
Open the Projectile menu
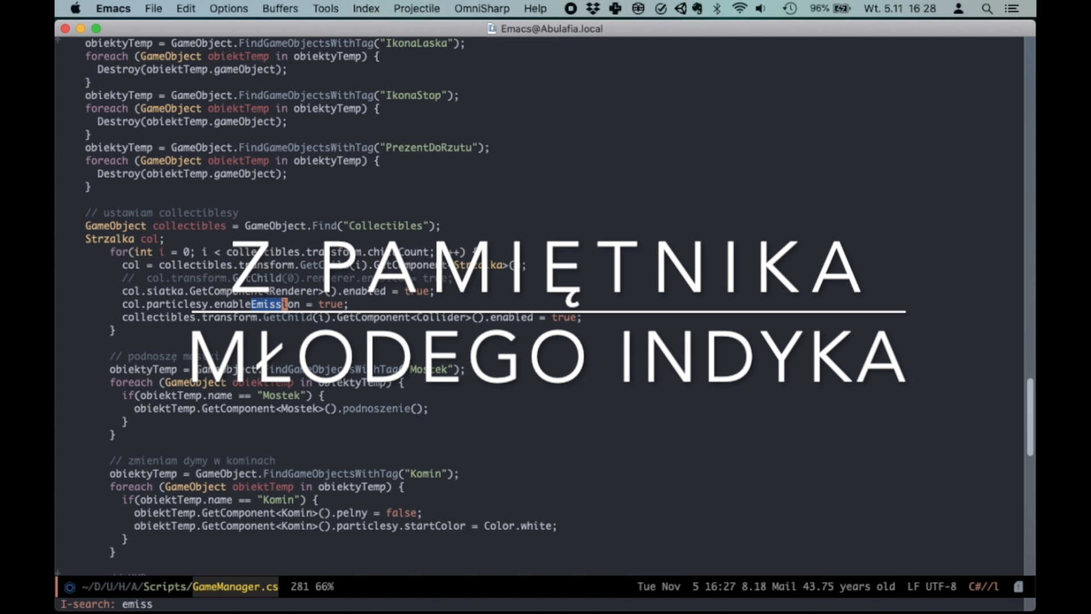point(417,9)
